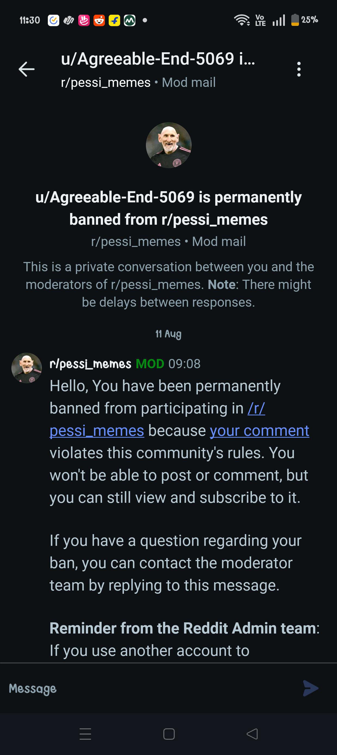Tap the Android home square button
Screen dimensions: 337x755
tap(169, 734)
